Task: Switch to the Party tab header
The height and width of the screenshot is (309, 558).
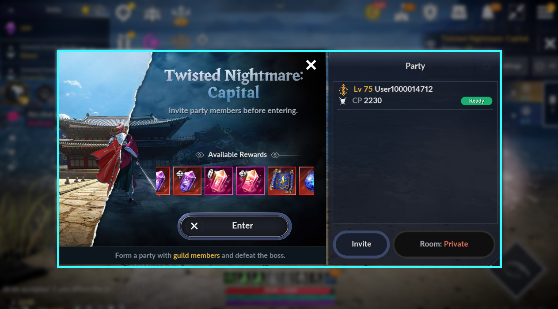Action: 415,66
